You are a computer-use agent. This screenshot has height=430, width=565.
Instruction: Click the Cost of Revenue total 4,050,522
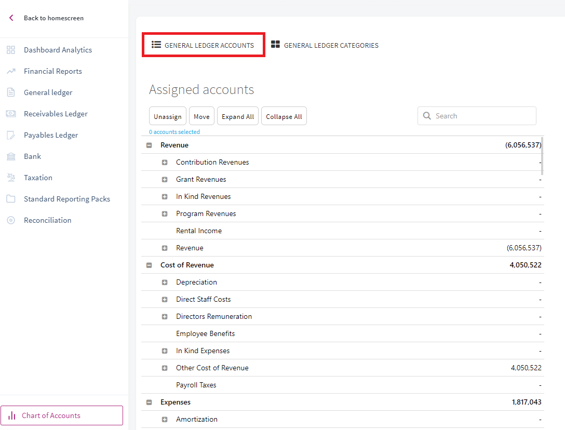tap(526, 265)
